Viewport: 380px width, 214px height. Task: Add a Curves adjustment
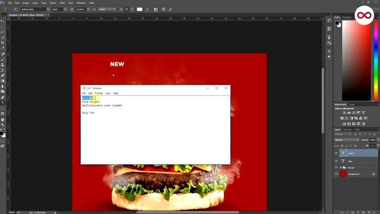[354, 112]
